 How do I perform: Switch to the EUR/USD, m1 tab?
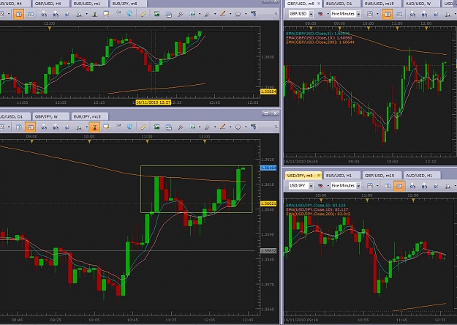(x=88, y=4)
